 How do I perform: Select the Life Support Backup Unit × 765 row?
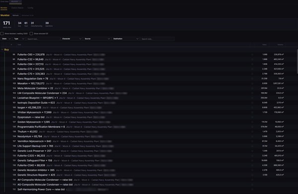click(x=148, y=146)
